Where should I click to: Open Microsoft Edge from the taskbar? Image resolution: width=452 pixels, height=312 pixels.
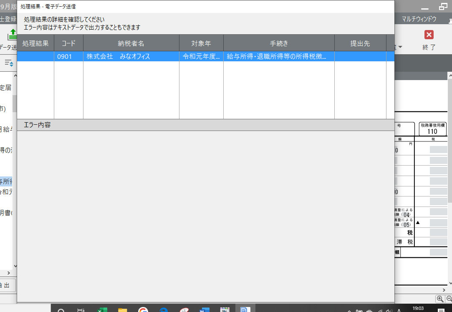(x=164, y=309)
